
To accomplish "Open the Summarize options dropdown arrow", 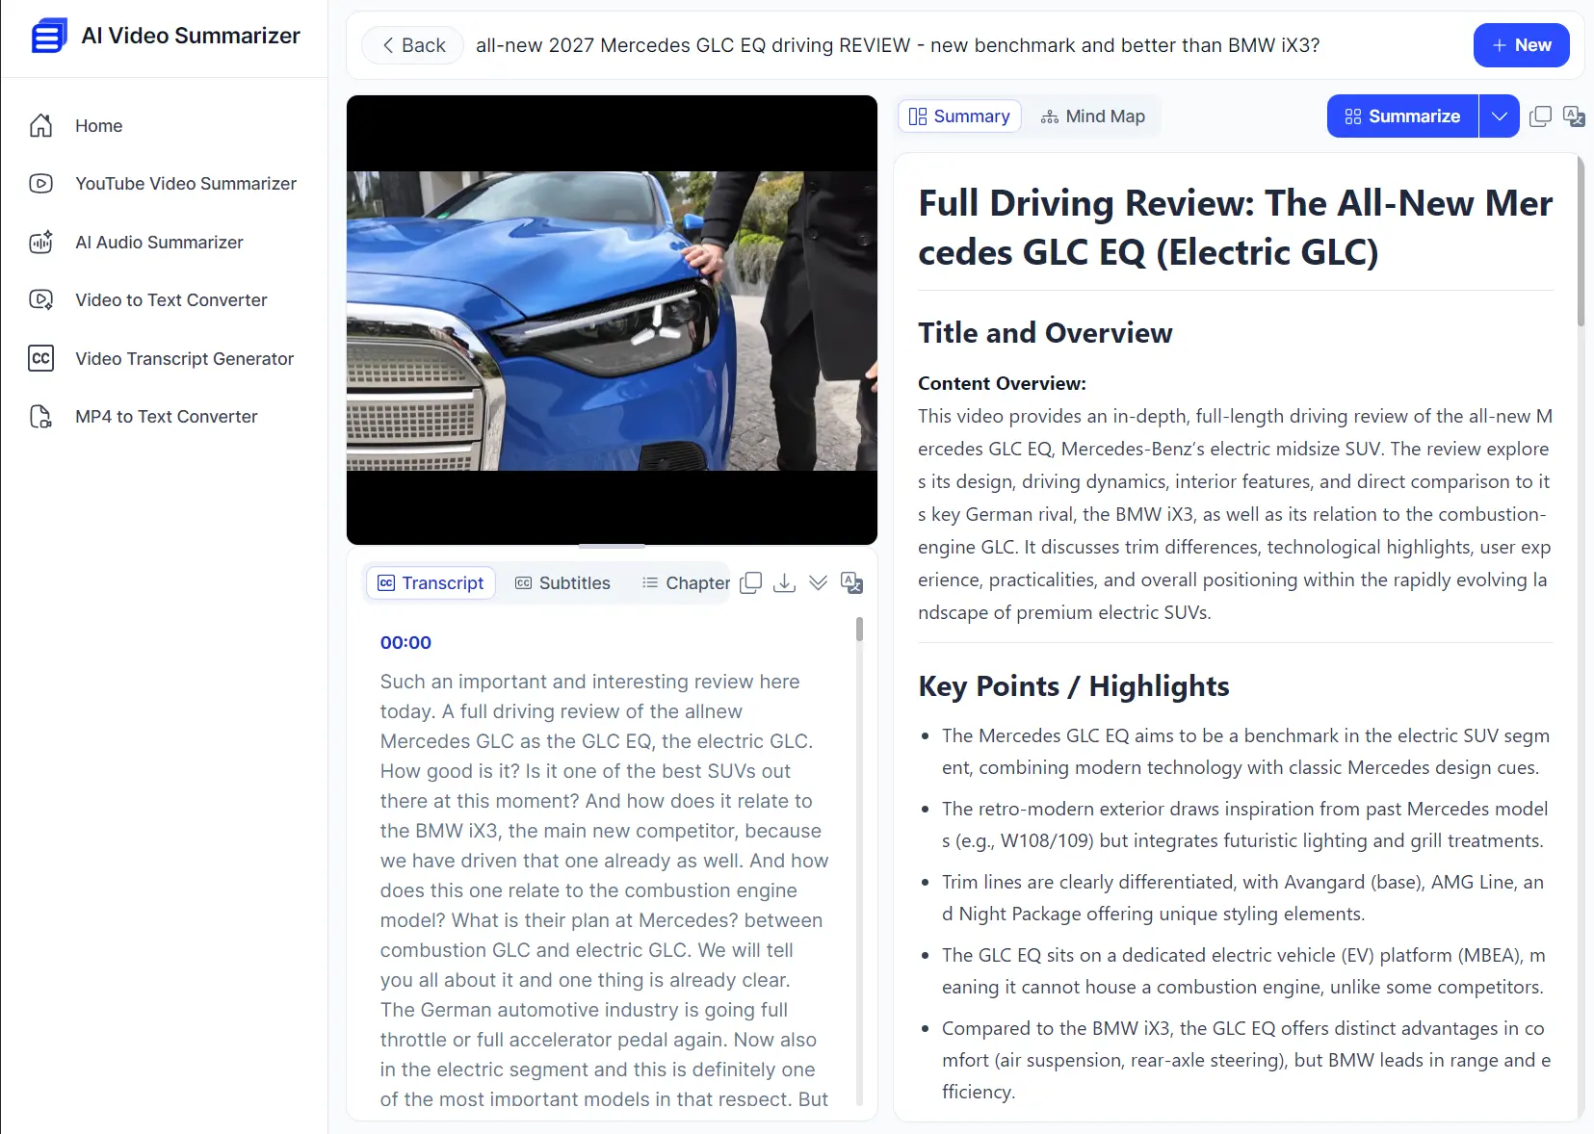I will [1499, 116].
